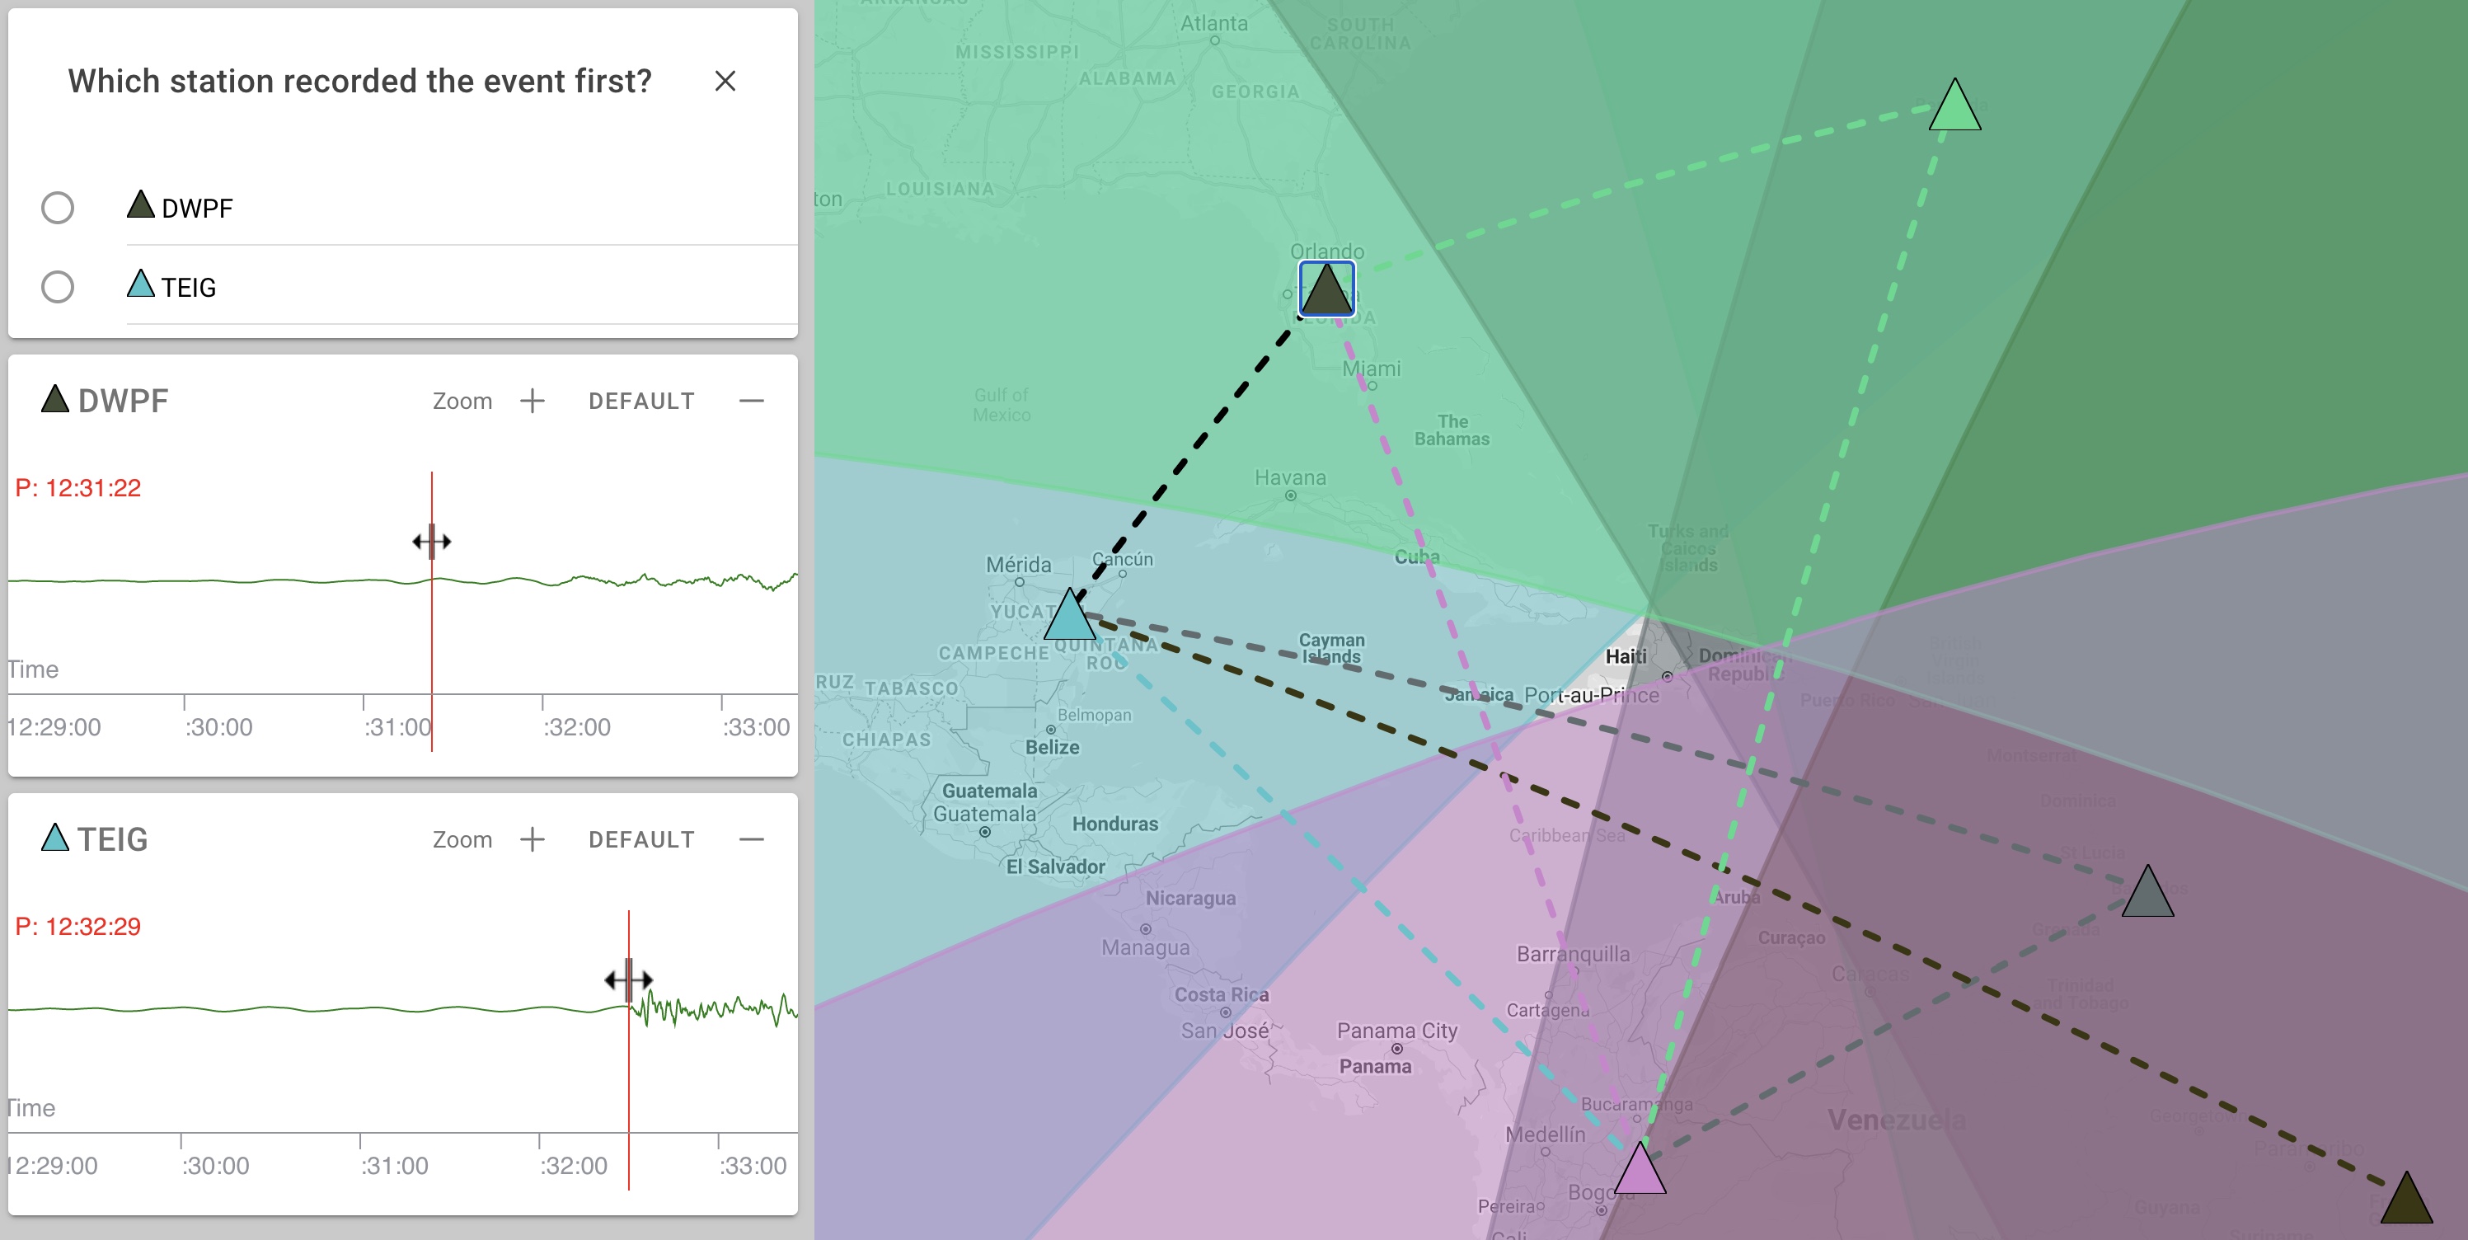Zoom out the DWPF seismogram
This screenshot has height=1240, width=2468.
(x=752, y=401)
